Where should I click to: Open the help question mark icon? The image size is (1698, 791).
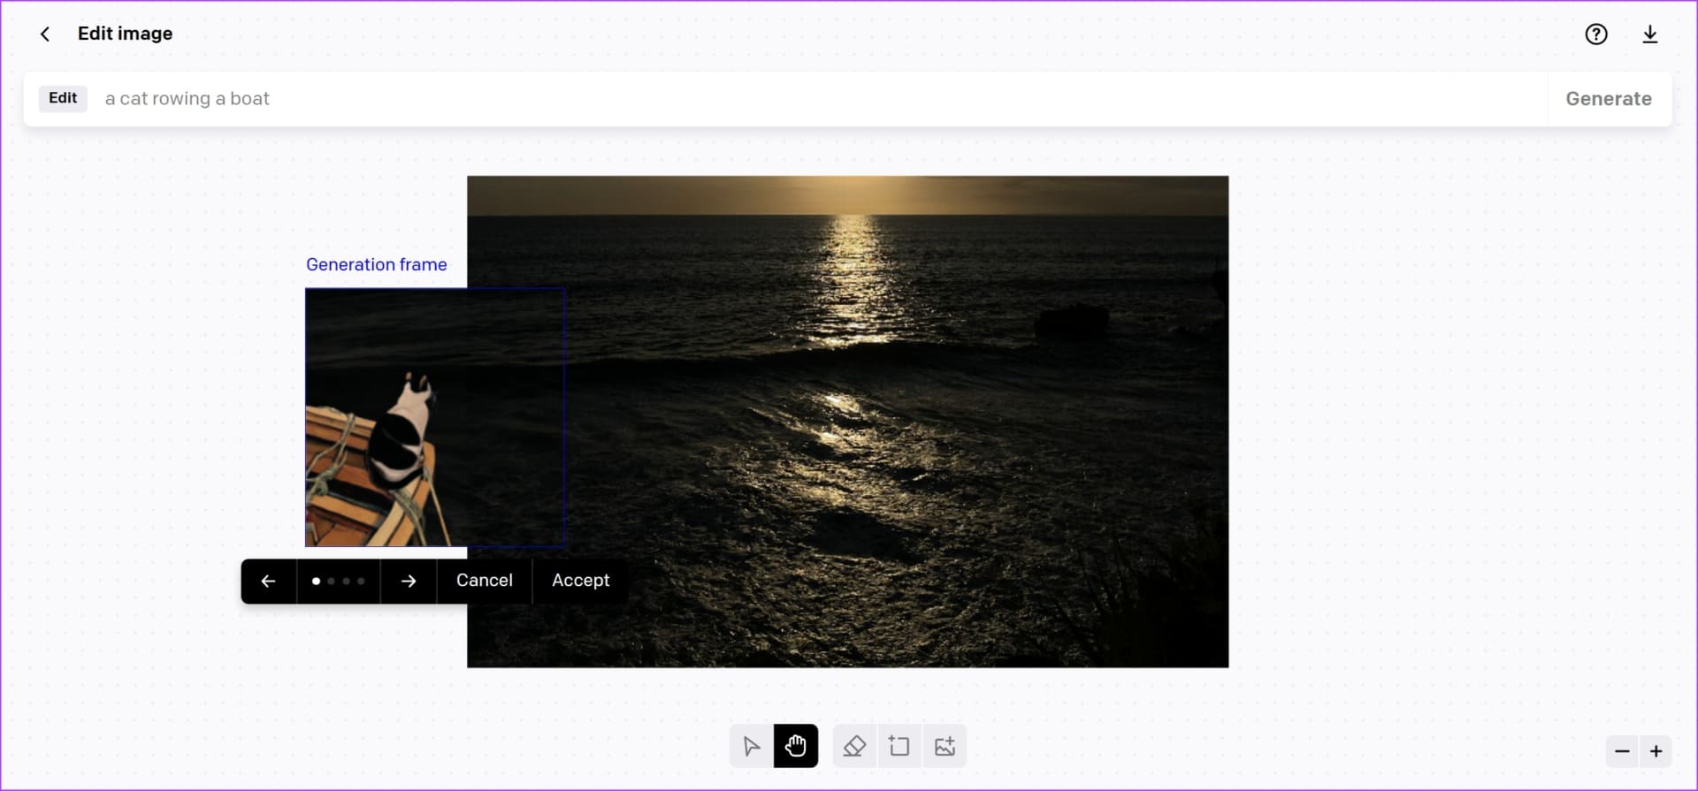coord(1595,34)
